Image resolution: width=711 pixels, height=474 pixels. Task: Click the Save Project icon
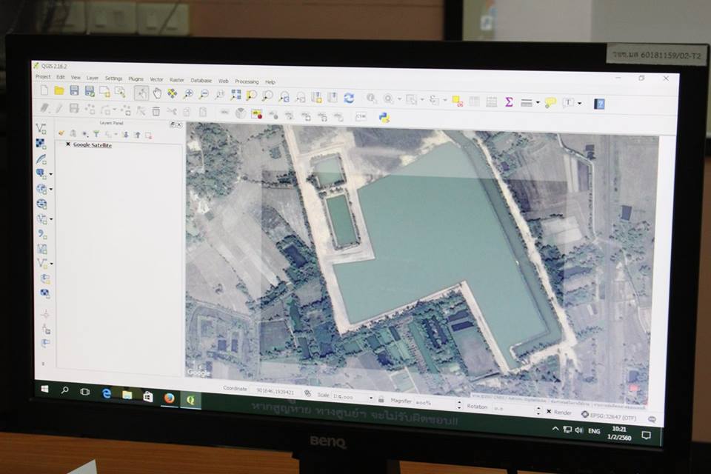(x=74, y=90)
